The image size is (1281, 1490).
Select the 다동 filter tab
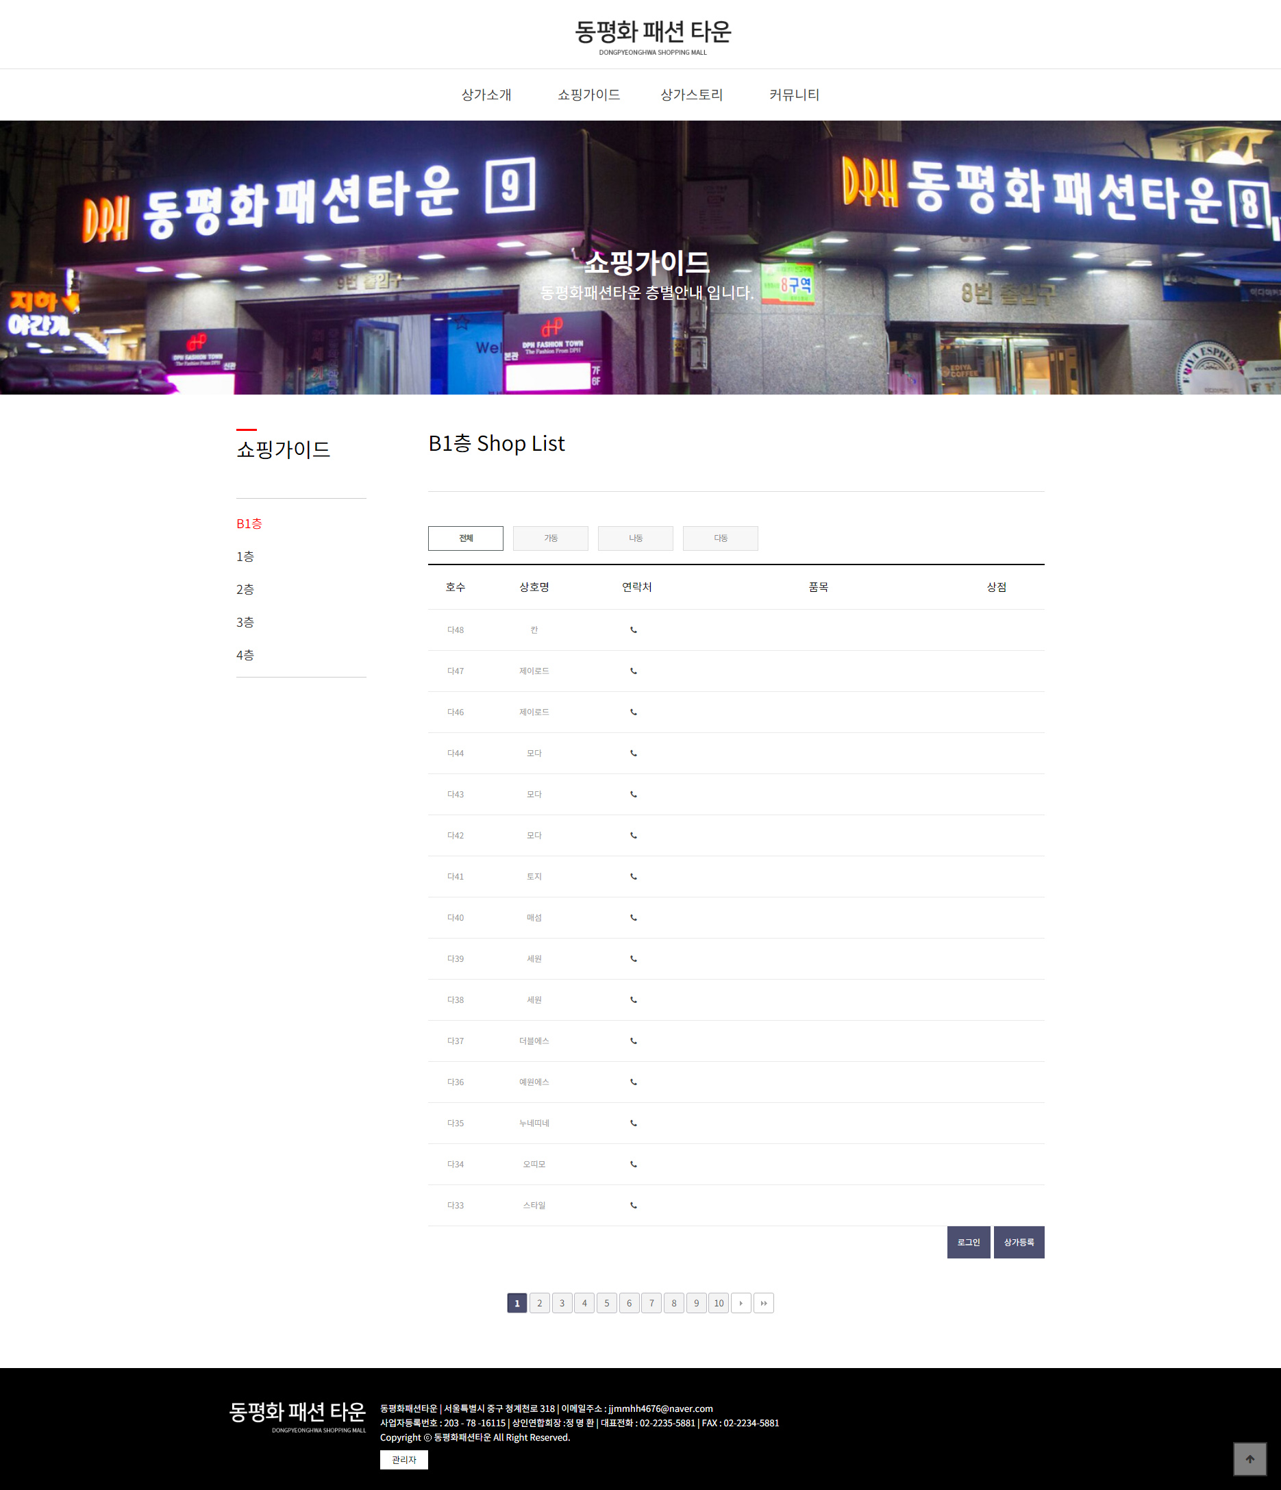(720, 538)
